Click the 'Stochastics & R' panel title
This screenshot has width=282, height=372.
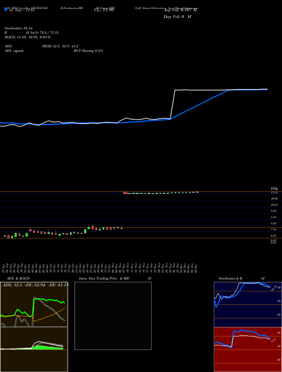coord(230,278)
